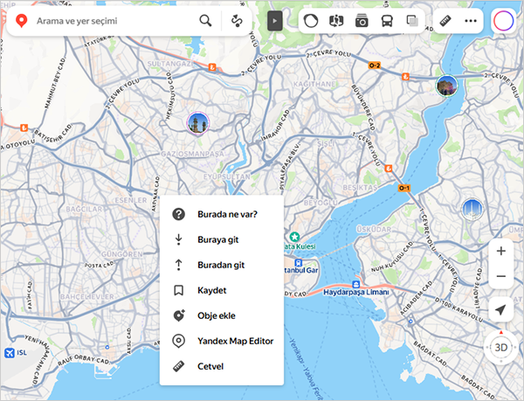Screen dimensions: 524x401
Task: Click the Haydarpaşa Limanı port icon
Action: tap(356, 285)
